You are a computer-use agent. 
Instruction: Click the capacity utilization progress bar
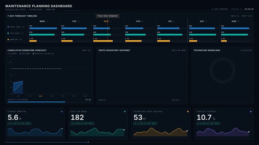49,102
